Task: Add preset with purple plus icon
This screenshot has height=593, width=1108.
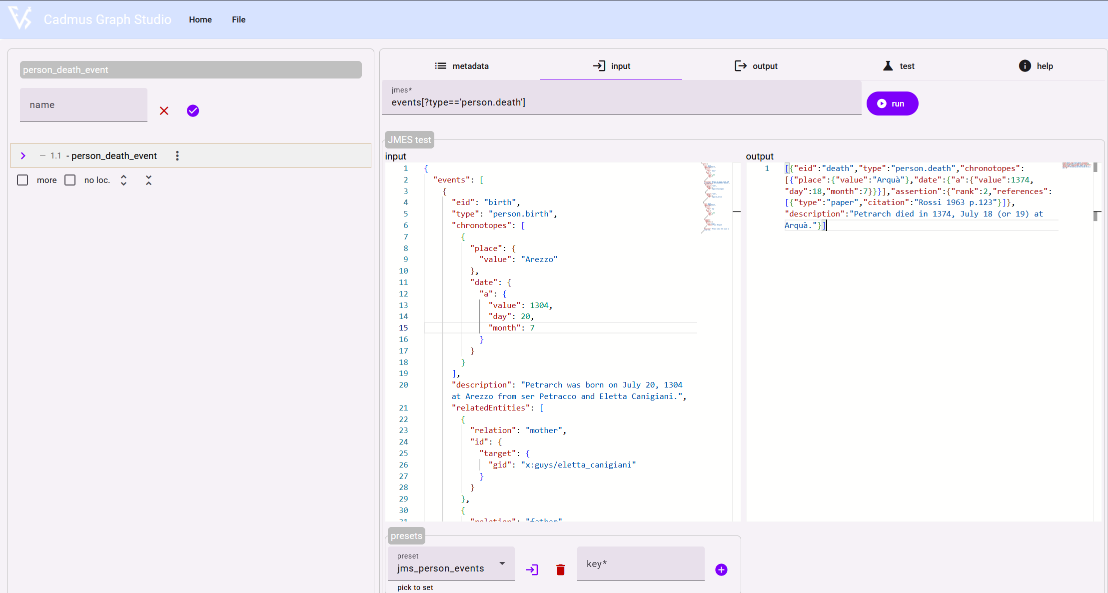Action: 721,569
